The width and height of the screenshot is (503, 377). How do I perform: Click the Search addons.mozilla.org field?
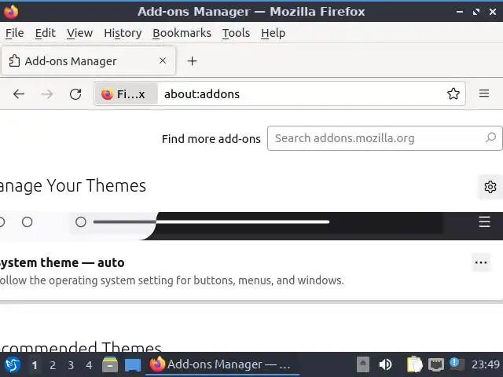pos(384,138)
